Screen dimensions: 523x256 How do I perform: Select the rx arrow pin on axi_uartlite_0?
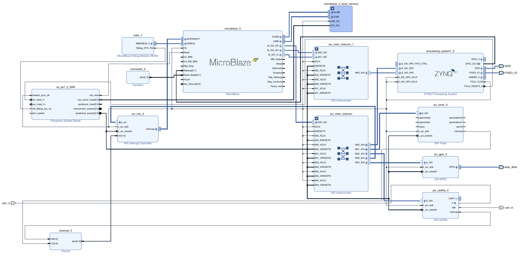pos(455,203)
